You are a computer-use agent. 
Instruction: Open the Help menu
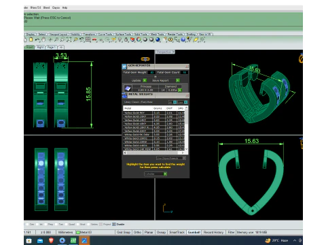65,7
